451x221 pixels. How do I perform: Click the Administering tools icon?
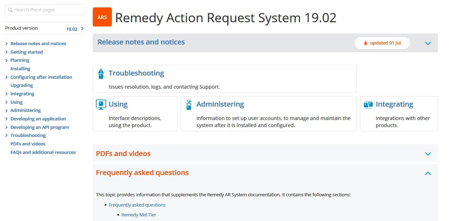pos(189,104)
